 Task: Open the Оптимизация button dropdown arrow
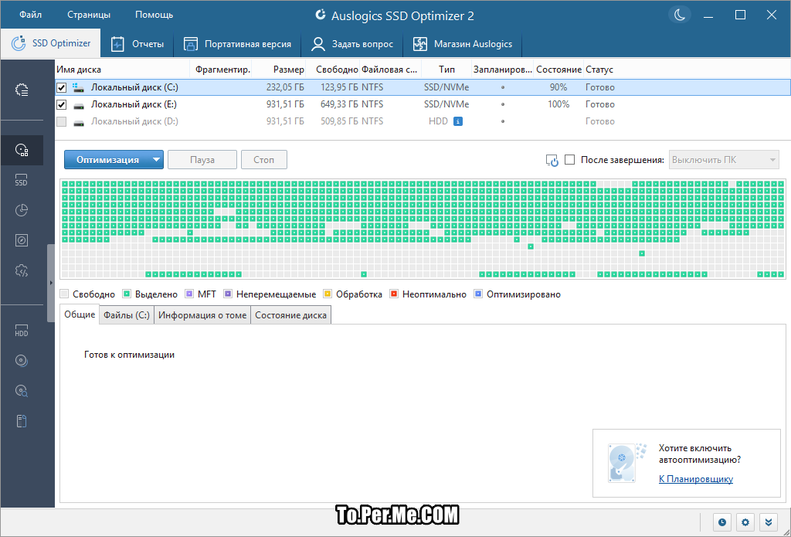click(156, 160)
